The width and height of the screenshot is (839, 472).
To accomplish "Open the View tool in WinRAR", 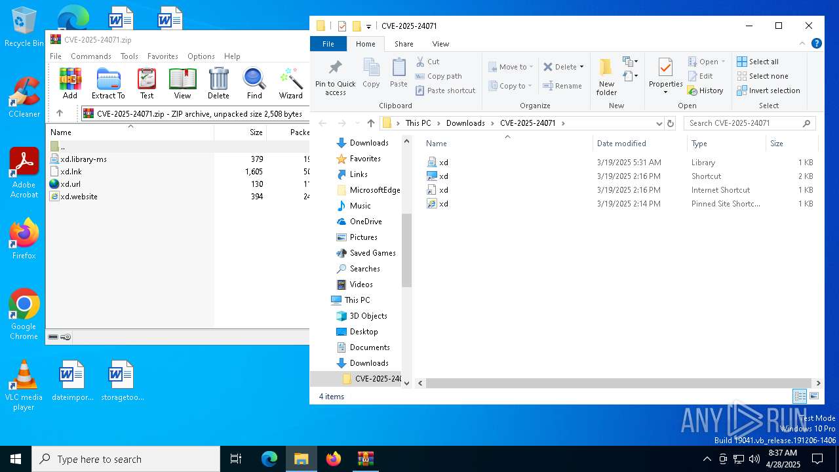I will pos(182,83).
